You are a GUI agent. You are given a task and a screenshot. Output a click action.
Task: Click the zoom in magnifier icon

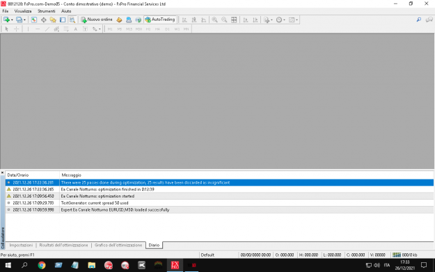(x=215, y=19)
